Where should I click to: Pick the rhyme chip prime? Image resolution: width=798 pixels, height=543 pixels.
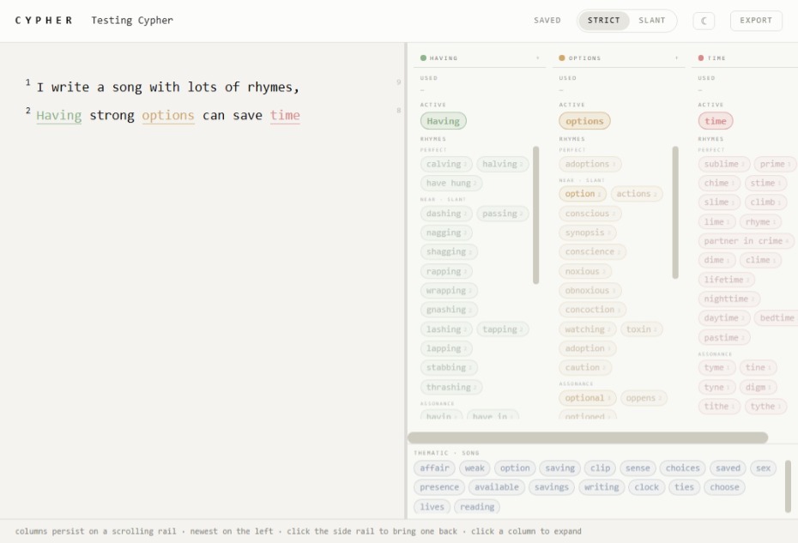775,164
